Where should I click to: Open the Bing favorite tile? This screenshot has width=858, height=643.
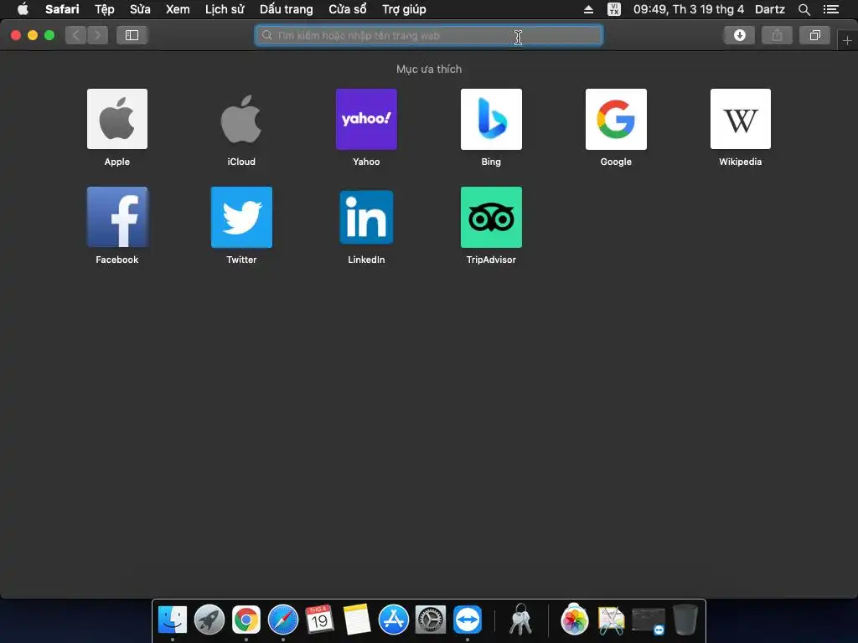[x=491, y=119]
